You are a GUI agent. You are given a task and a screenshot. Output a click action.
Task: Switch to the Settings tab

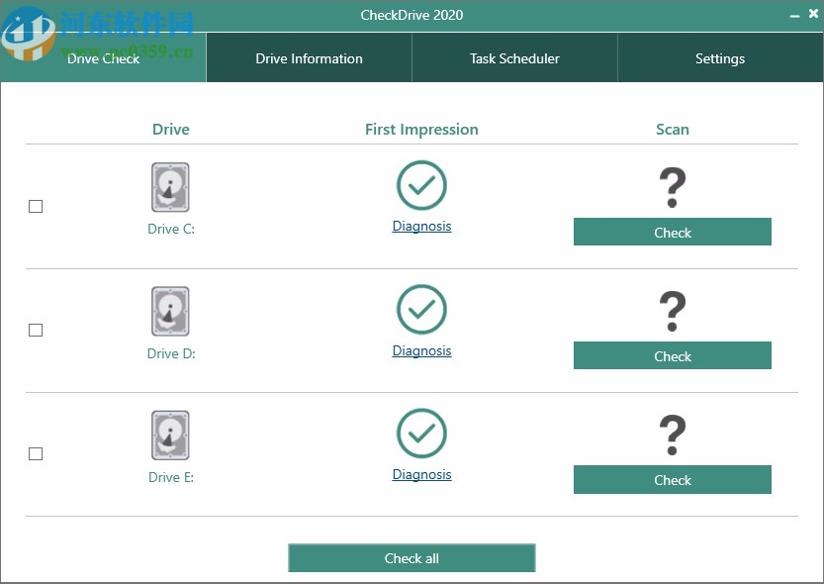(719, 57)
